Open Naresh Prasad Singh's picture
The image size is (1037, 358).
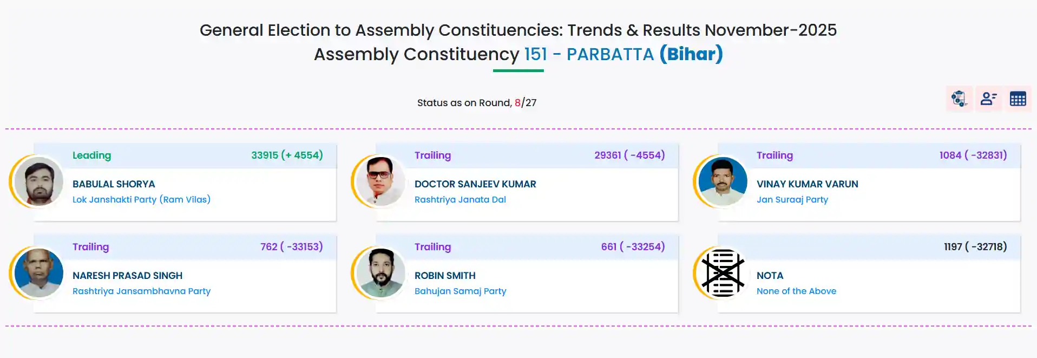pyautogui.click(x=39, y=273)
